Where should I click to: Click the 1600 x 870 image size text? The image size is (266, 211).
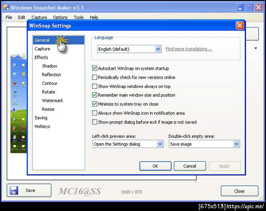[x=131, y=192]
